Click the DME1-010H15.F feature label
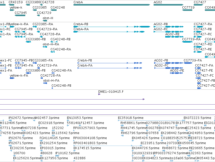Screen dimensions: 215x162 [x=111, y=92]
